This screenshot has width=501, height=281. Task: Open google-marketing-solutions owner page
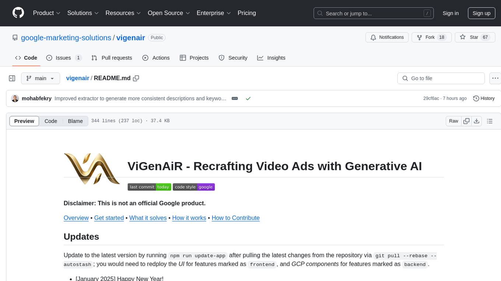pos(66,38)
